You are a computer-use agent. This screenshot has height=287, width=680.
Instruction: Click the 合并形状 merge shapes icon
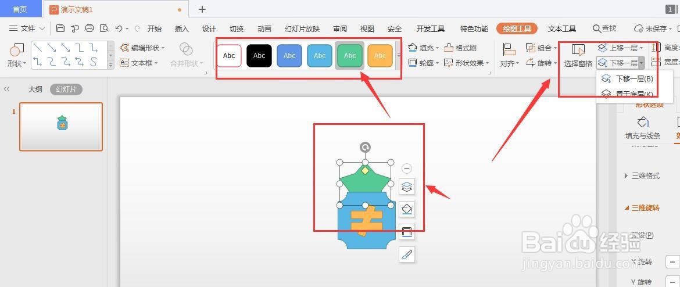click(186, 49)
